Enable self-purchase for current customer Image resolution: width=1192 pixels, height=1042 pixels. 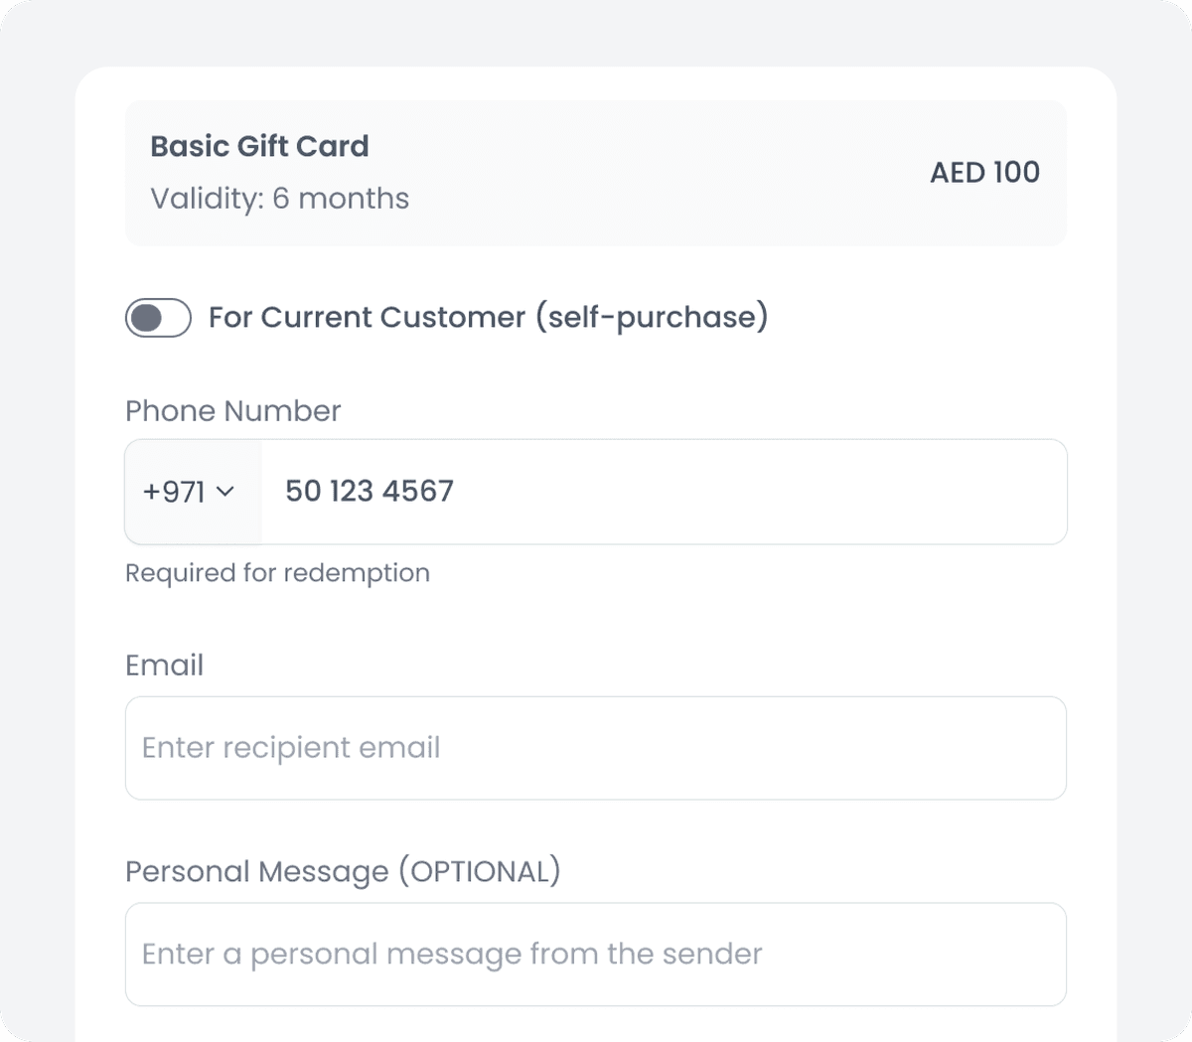158,318
